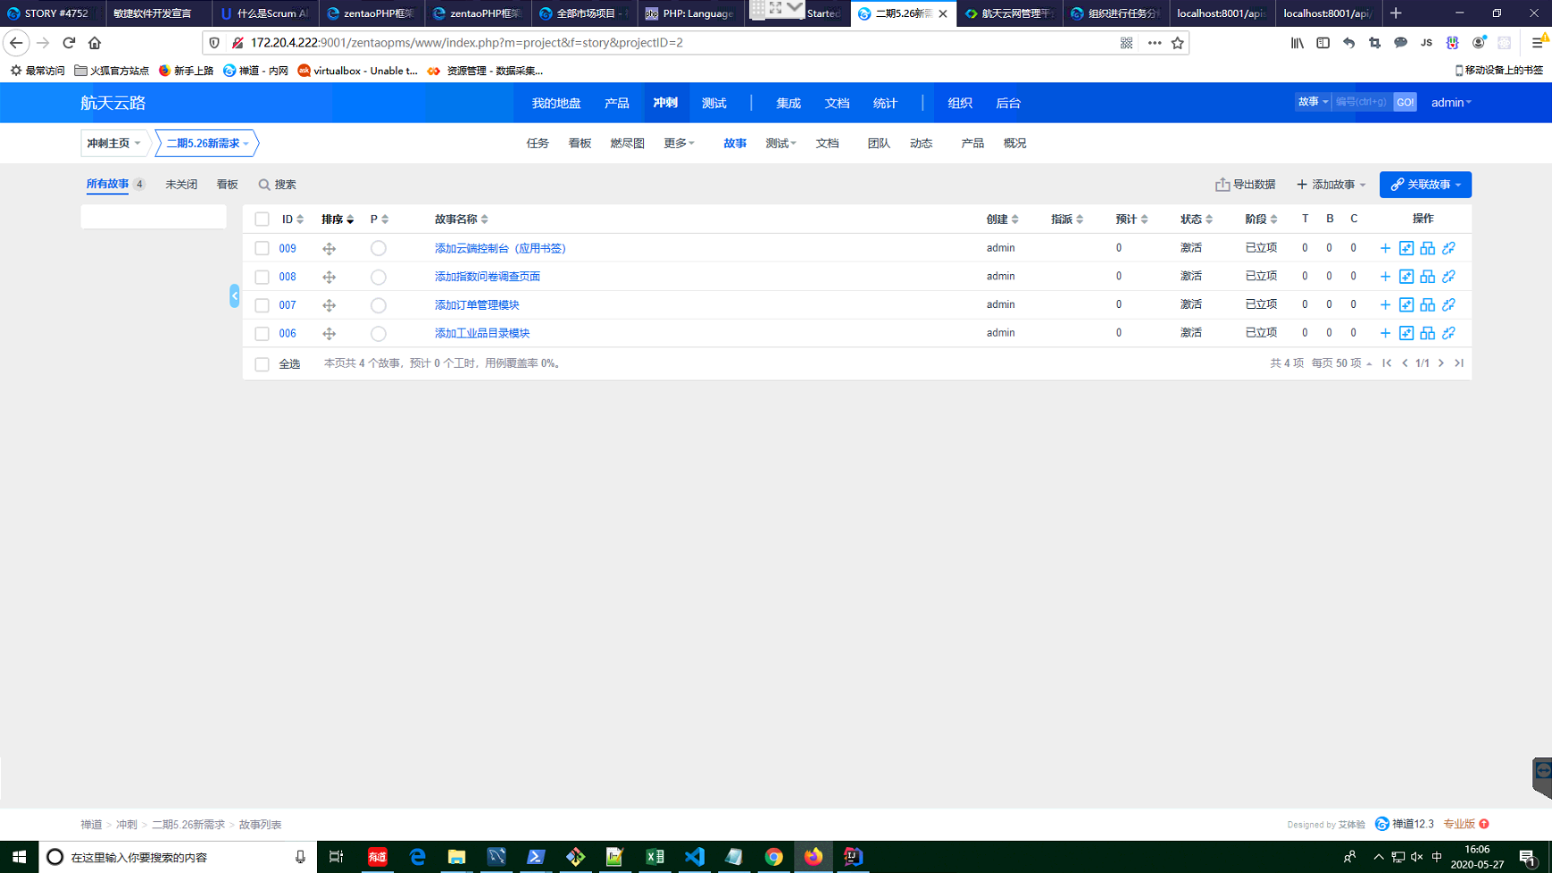
Task: Jump to the last page of results
Action: 1459,363
